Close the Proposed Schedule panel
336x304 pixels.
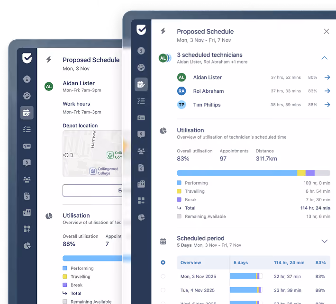pos(327,31)
